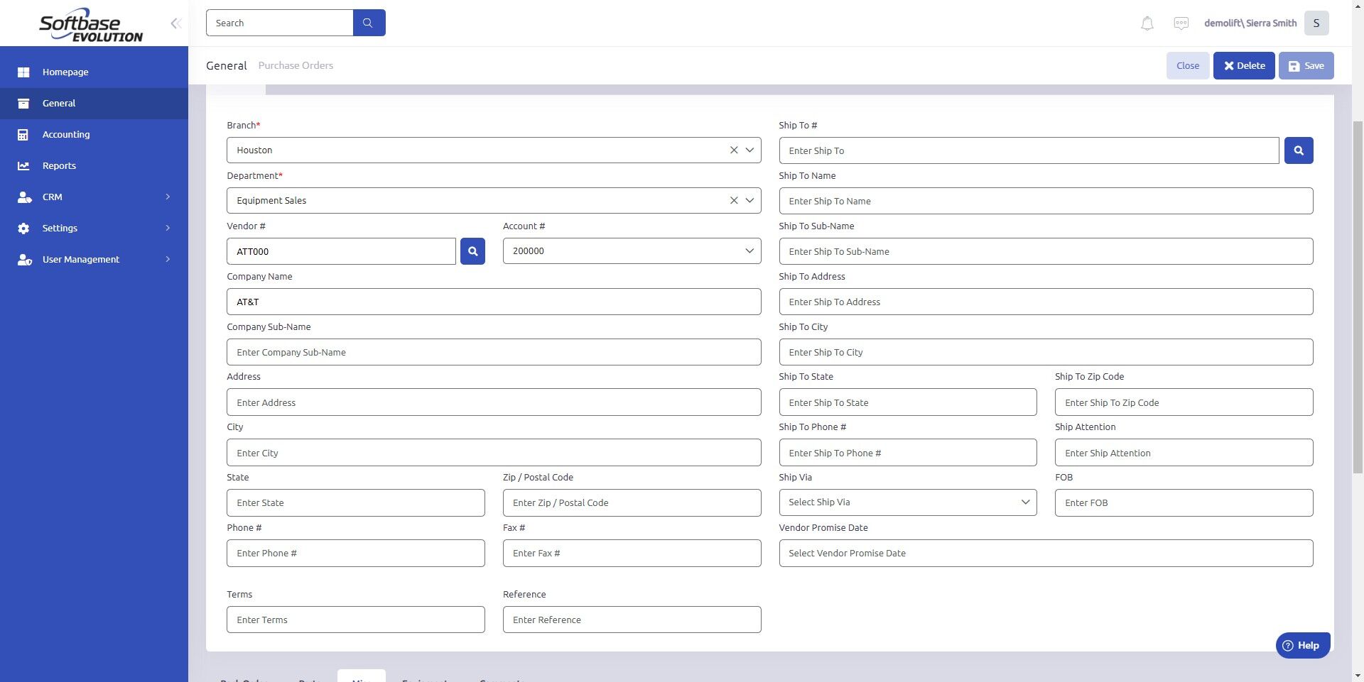The image size is (1364, 682).
Task: Open Reports from the sidebar
Action: click(x=58, y=165)
